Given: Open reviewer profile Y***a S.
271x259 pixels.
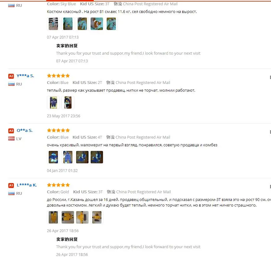Looking at the screenshot, I should coord(25,76).
